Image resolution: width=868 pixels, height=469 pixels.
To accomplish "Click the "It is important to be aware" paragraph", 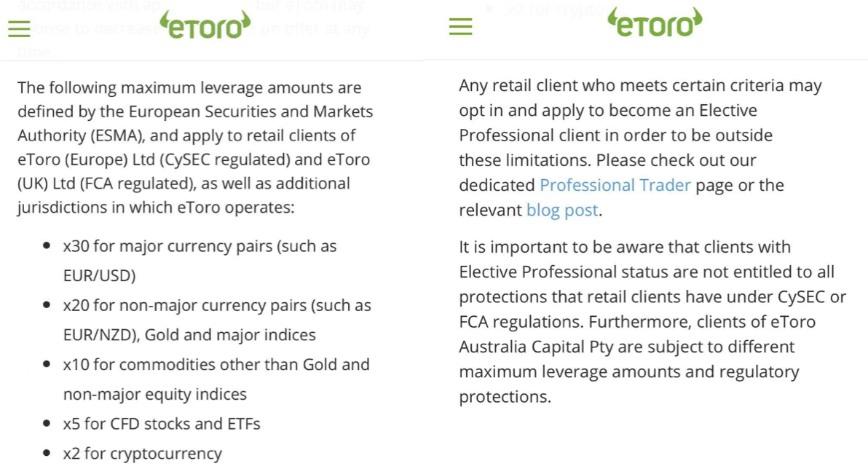I will [652, 321].
